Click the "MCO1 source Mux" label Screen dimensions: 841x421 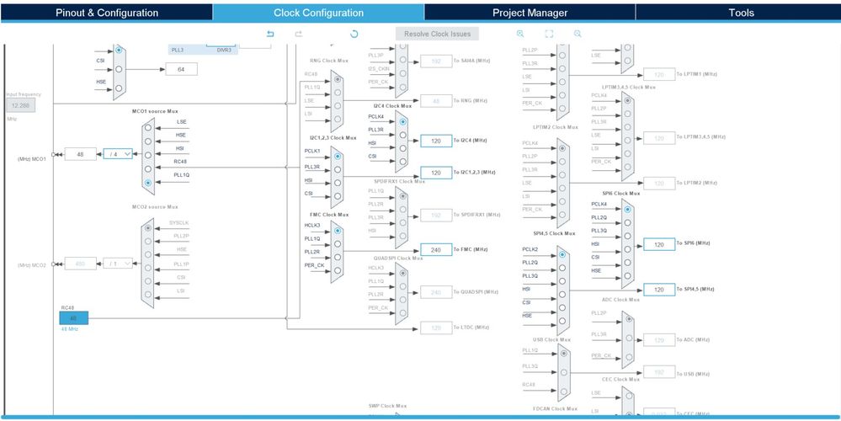click(155, 111)
